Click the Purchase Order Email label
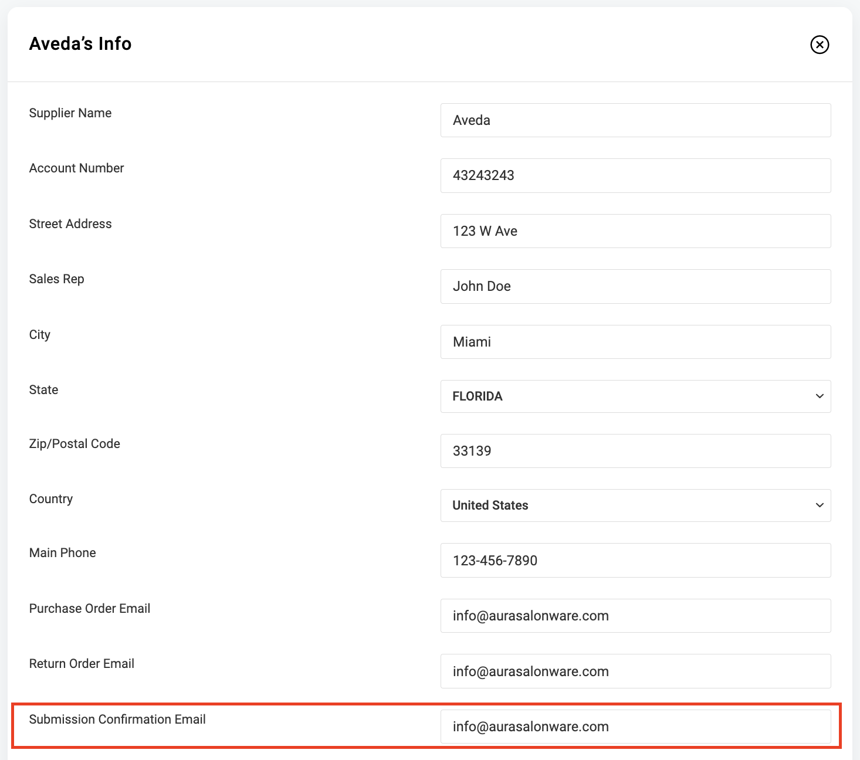 90,609
